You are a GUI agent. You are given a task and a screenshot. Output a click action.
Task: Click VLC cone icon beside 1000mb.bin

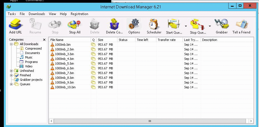point(52,45)
